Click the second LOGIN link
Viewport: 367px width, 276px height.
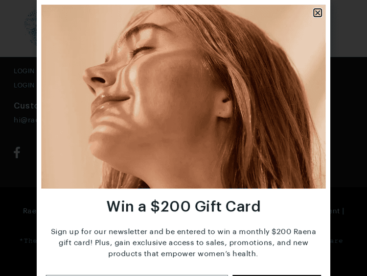[x=24, y=85]
